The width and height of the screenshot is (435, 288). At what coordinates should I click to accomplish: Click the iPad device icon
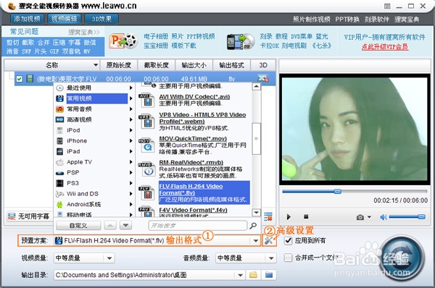click(59, 151)
